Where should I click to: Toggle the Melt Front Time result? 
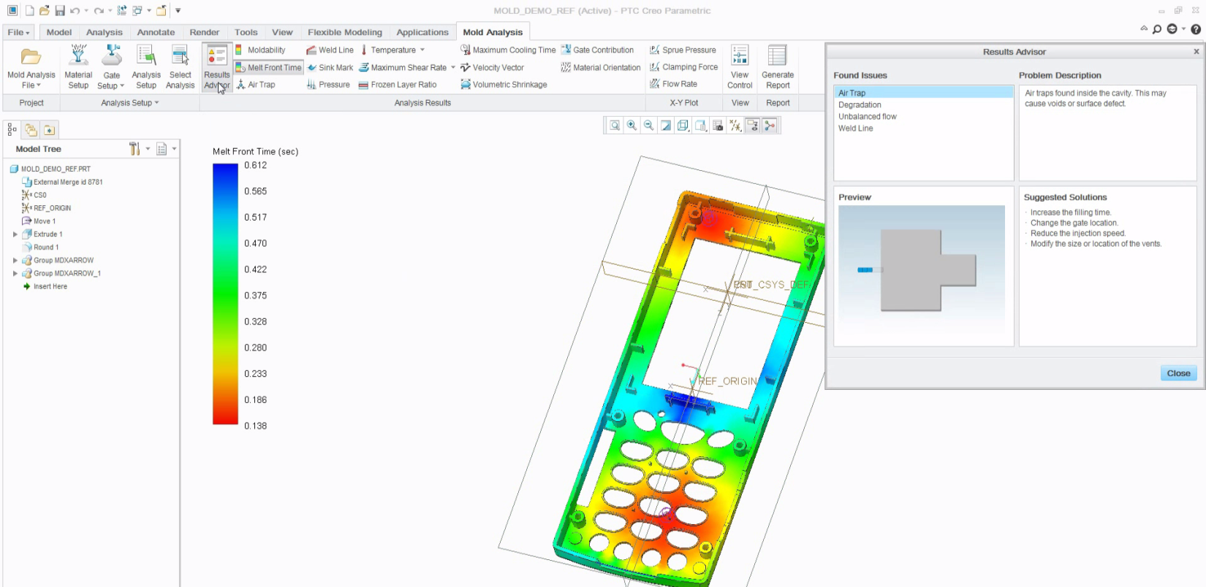point(268,67)
